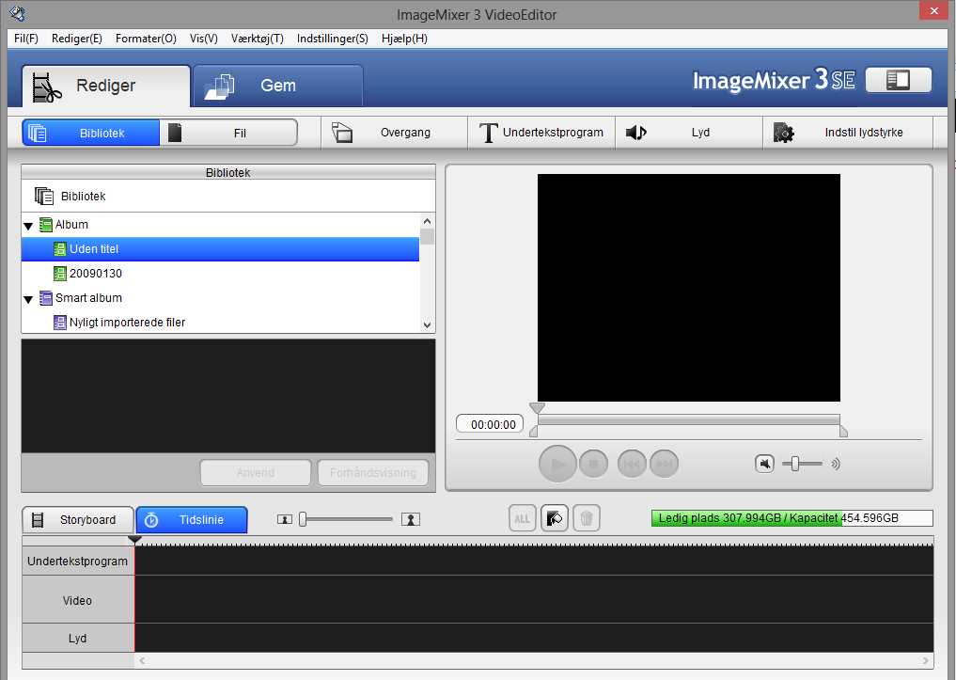This screenshot has height=680, width=956.
Task: Switch to the Rediger tab
Action: point(106,86)
